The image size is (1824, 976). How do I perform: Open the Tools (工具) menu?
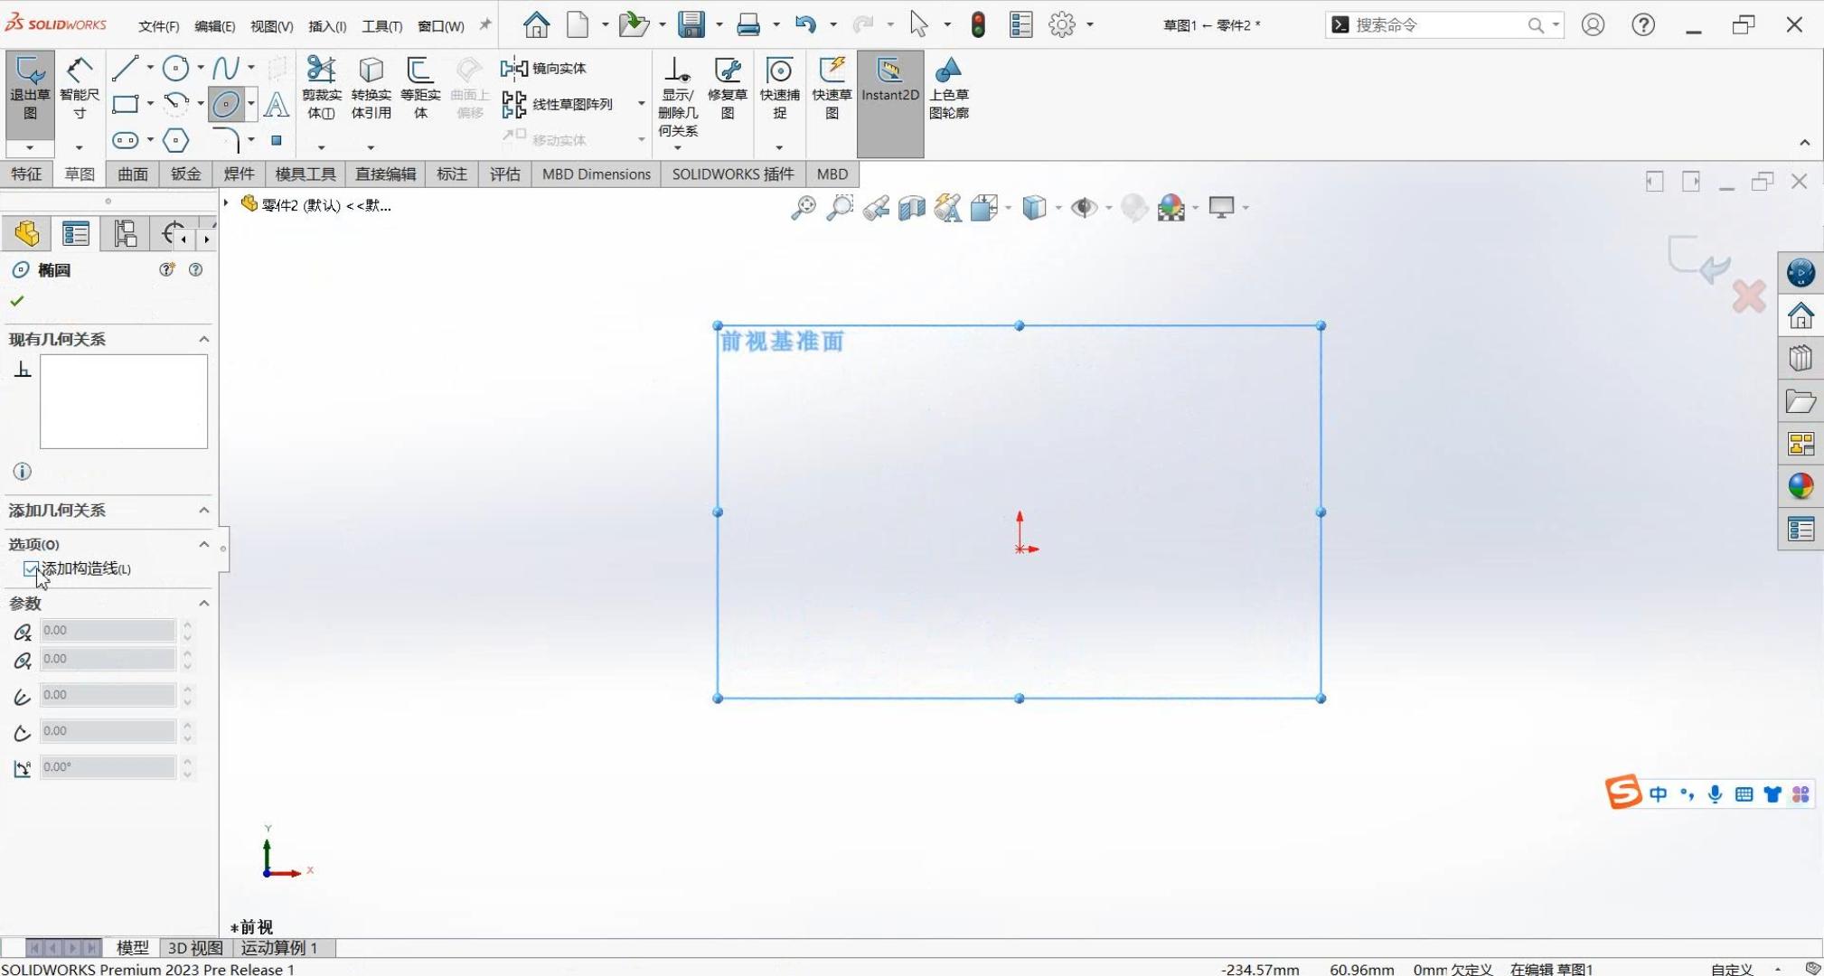[381, 26]
